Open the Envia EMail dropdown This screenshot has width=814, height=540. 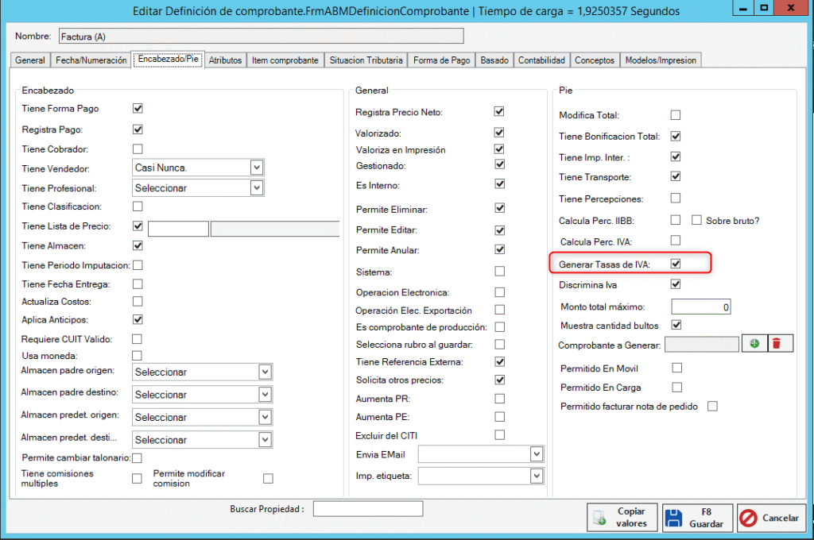click(x=537, y=453)
